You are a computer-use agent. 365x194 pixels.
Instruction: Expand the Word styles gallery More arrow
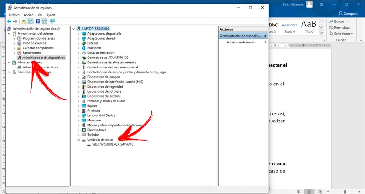pos(321,33)
